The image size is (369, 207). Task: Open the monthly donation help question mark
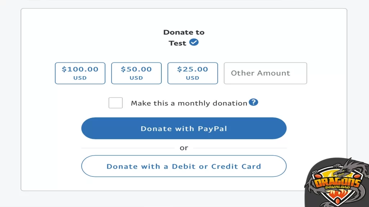click(x=253, y=102)
